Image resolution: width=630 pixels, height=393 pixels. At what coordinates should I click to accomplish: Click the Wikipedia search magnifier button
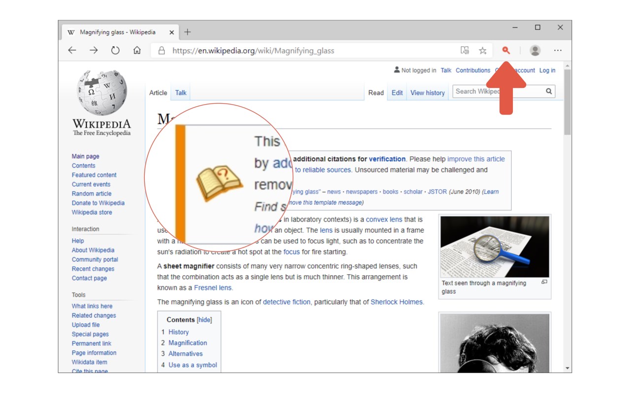coord(549,91)
